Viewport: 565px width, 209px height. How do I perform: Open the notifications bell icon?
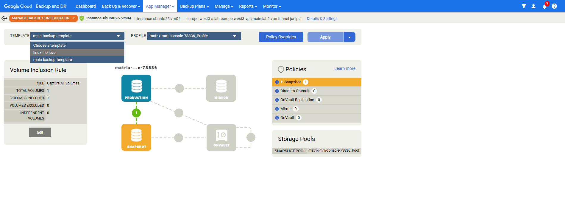544,6
